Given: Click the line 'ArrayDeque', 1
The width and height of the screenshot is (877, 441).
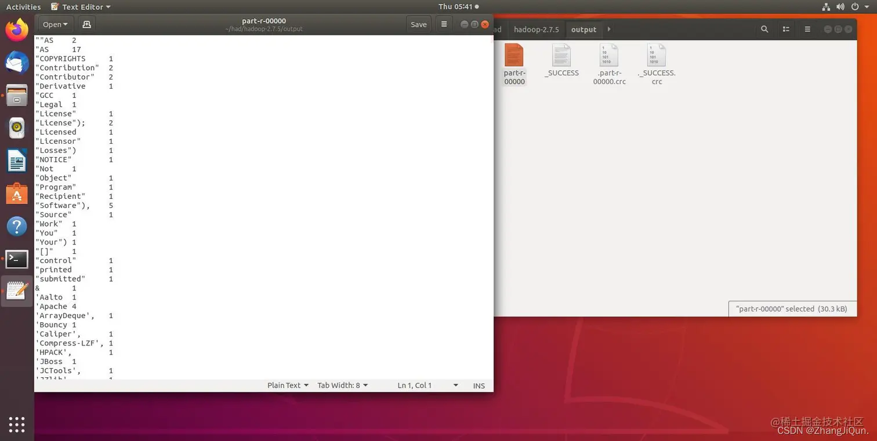Looking at the screenshot, I should coord(74,316).
